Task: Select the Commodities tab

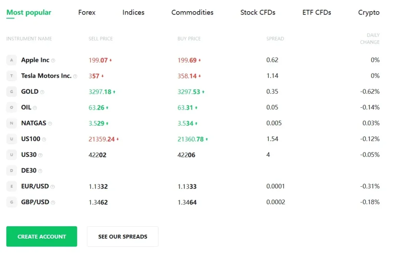Action: coord(192,12)
